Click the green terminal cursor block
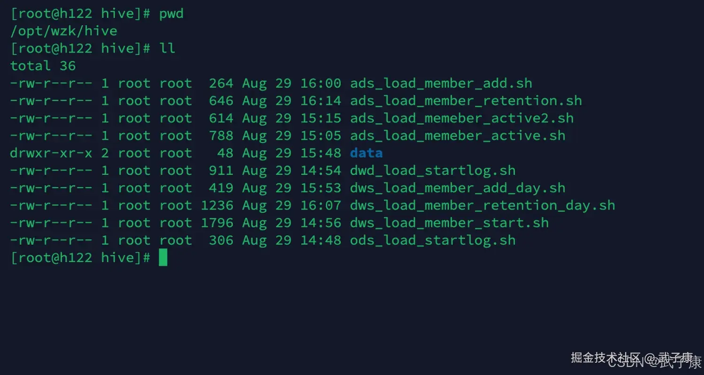This screenshot has width=704, height=375. (163, 257)
